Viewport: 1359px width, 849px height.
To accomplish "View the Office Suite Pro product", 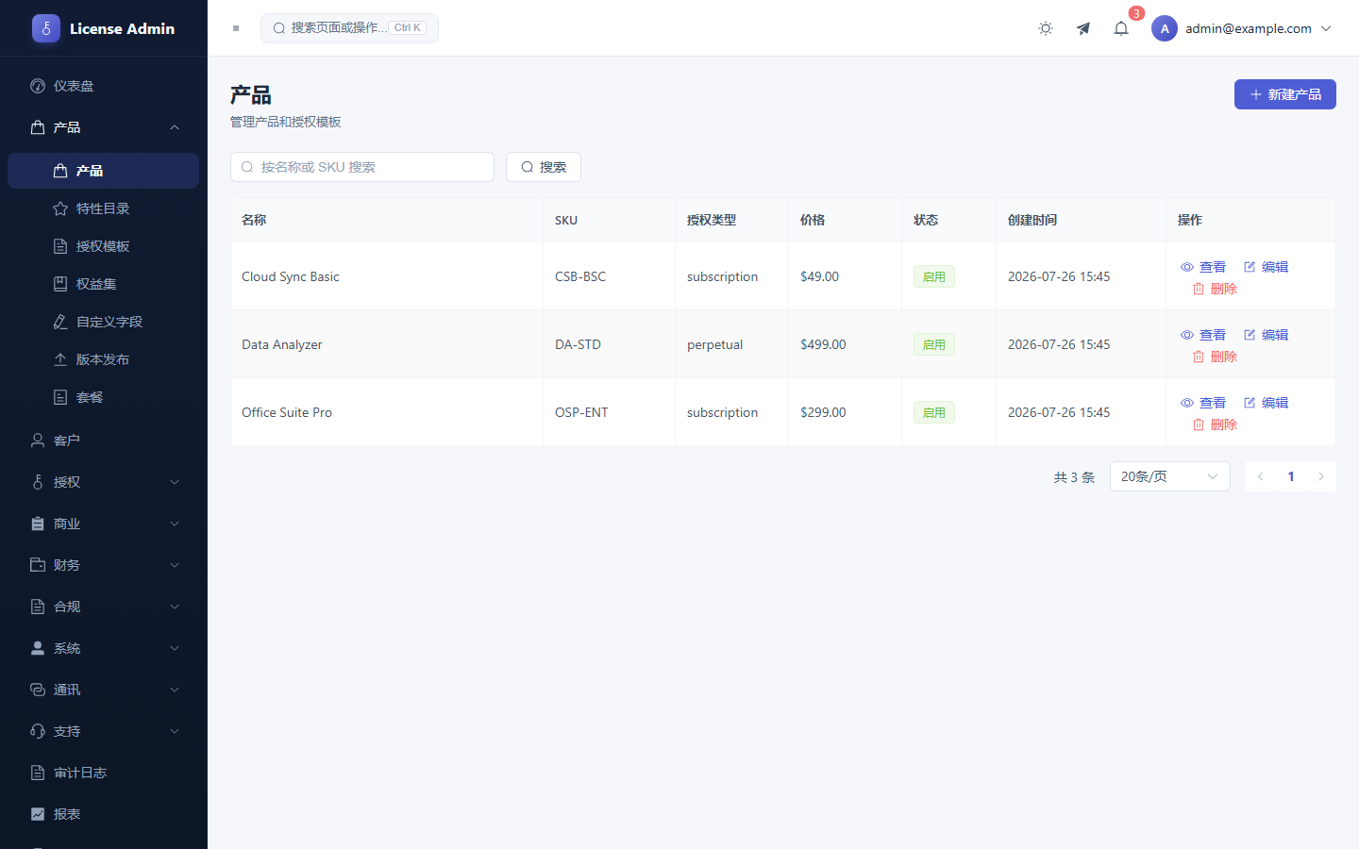I will tap(1203, 403).
